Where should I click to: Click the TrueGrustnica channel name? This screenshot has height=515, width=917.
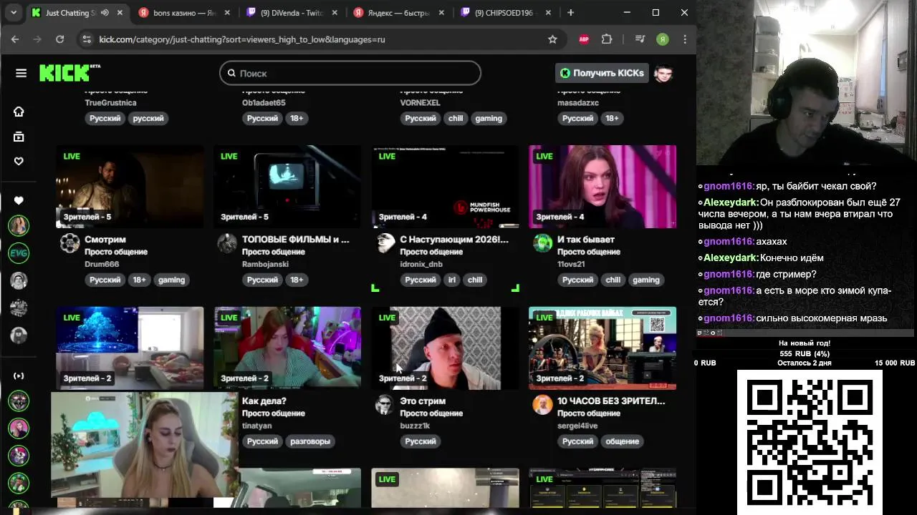click(110, 102)
